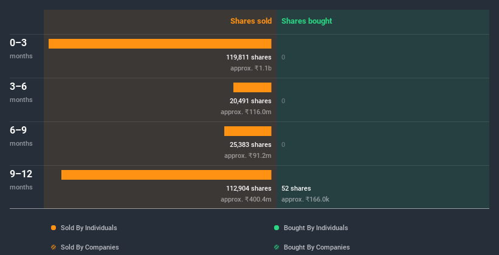Select the Sold By Companies legend label

(90, 247)
